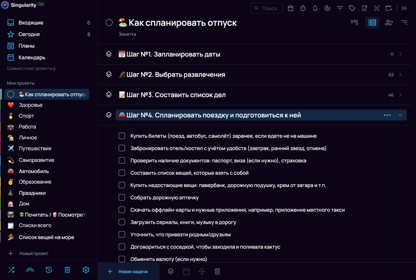Image resolution: width=416 pixels, height=280 pixels.
Task: Open the calendar icon in top toolbar
Action: pyautogui.click(x=290, y=8)
